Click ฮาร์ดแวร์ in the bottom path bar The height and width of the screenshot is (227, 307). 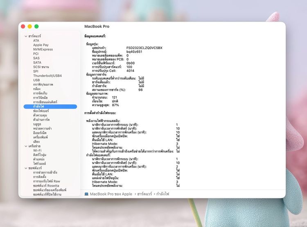click(x=144, y=194)
